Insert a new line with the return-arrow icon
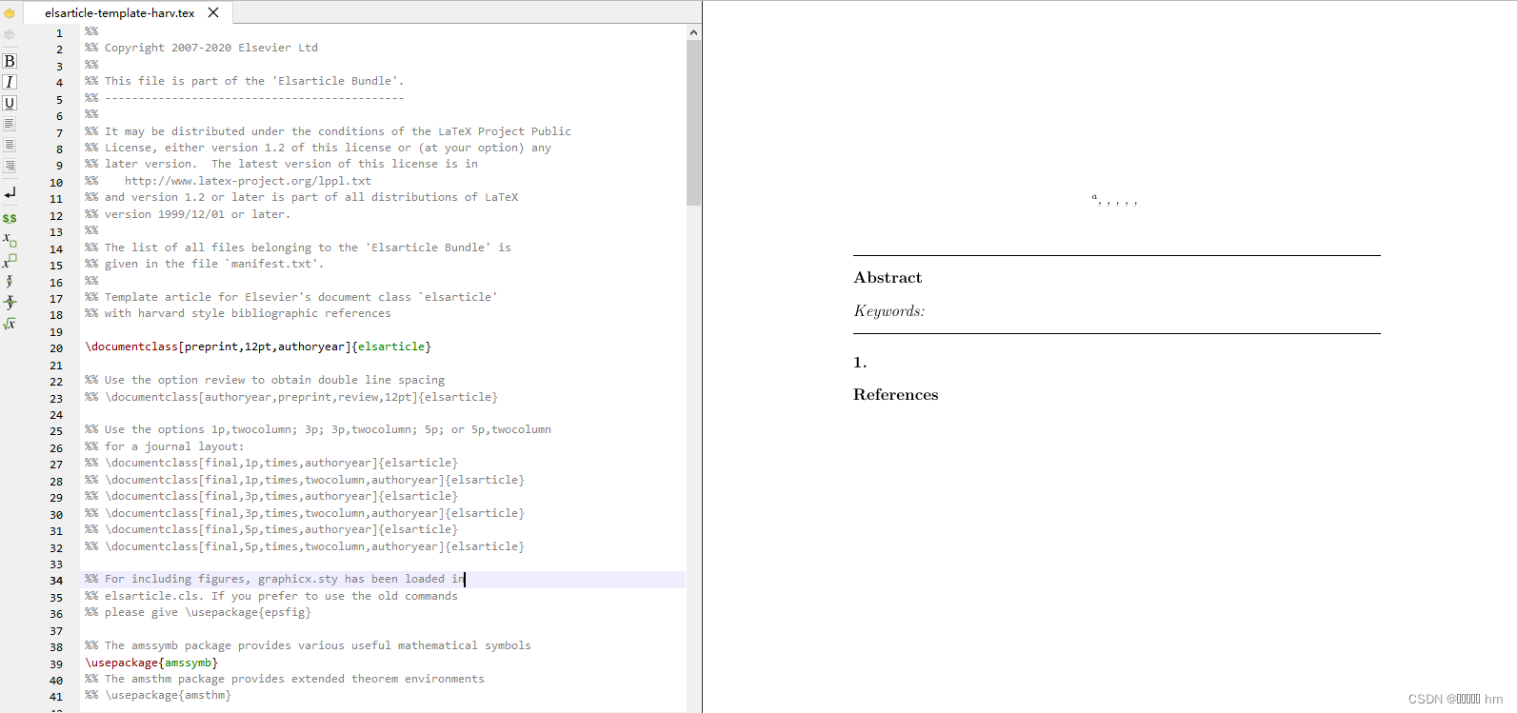The image size is (1517, 713). coord(10,193)
